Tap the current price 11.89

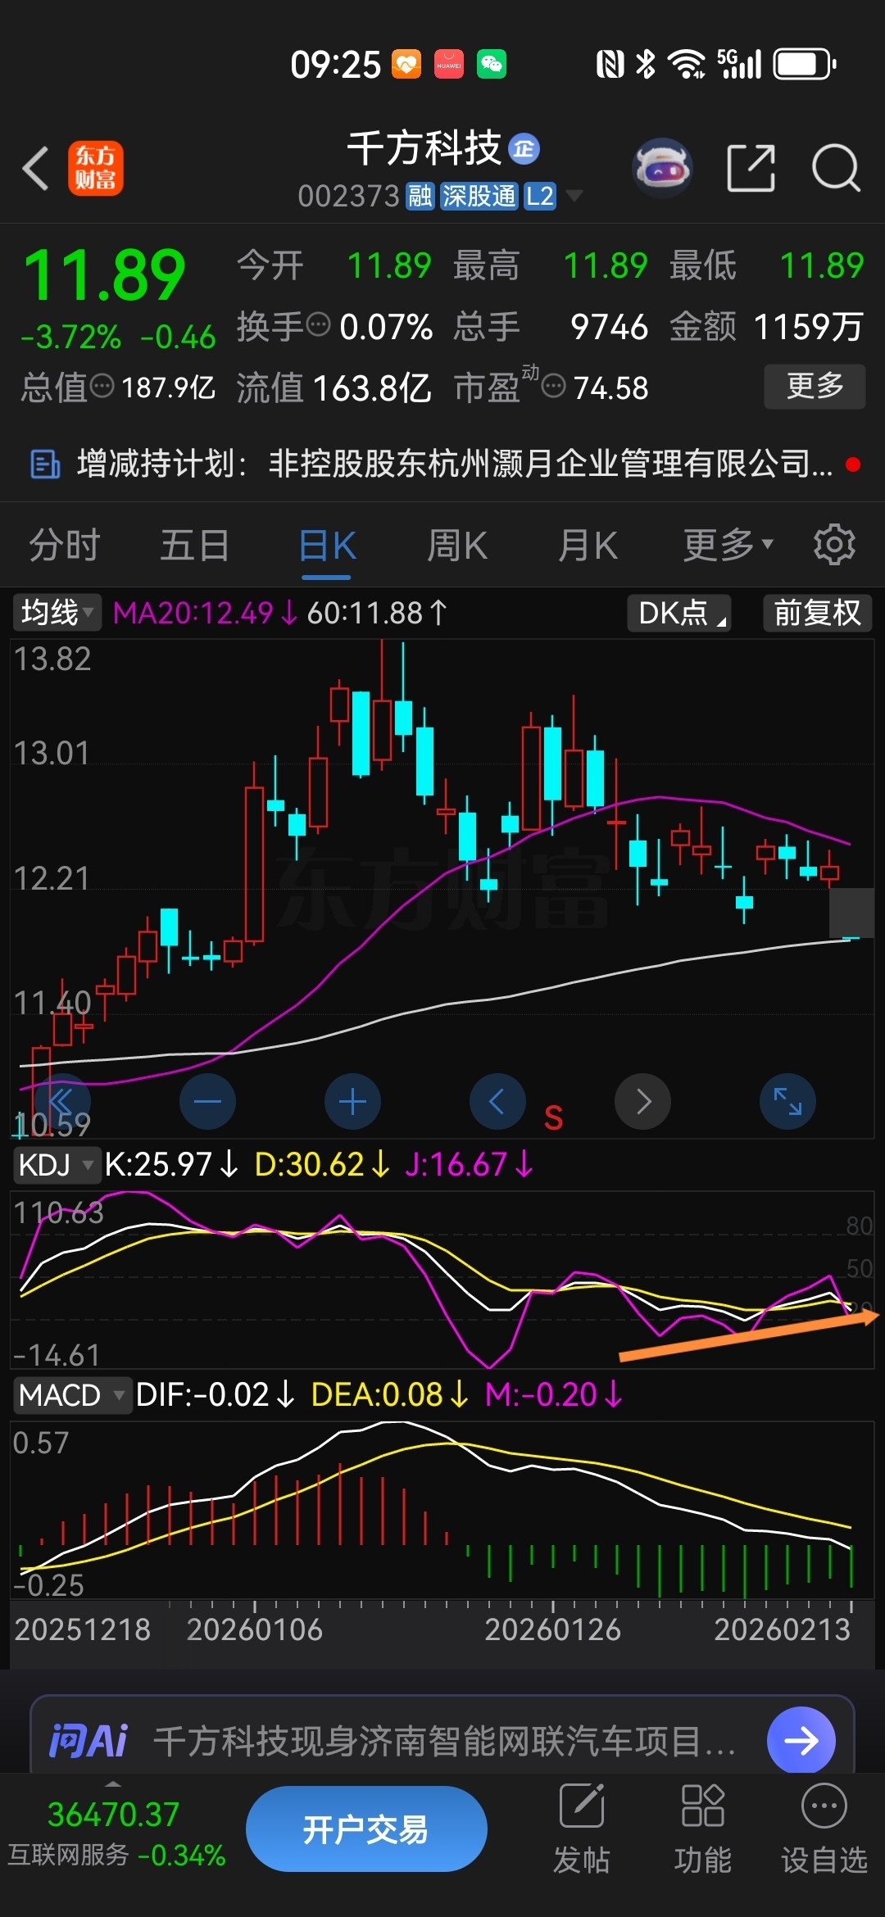tap(104, 276)
